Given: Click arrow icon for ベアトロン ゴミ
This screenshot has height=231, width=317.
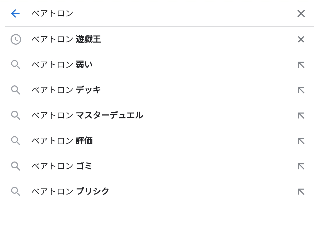Looking at the screenshot, I should [x=301, y=166].
